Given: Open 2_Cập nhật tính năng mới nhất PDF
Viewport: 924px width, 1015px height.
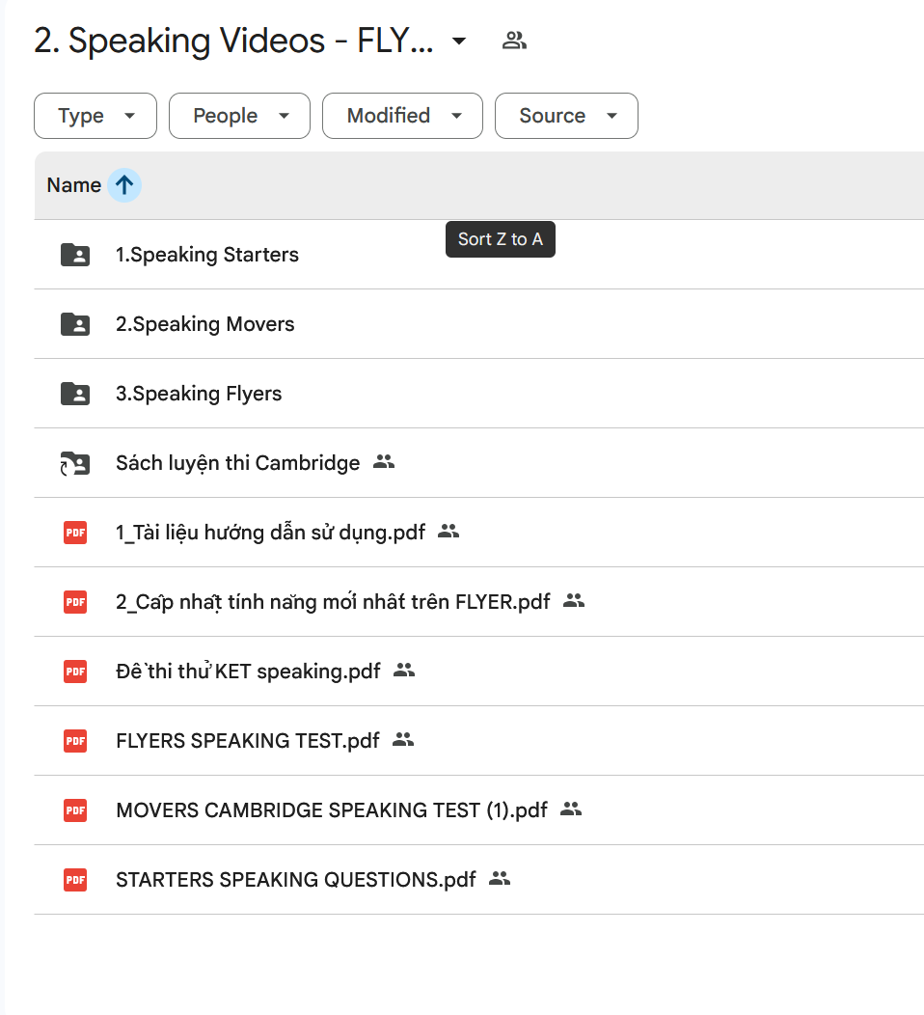Looking at the screenshot, I should pyautogui.click(x=333, y=602).
